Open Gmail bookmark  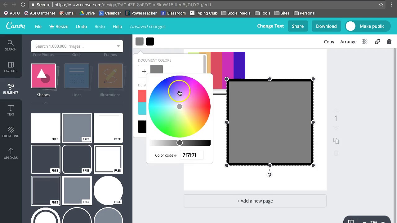(x=67, y=13)
